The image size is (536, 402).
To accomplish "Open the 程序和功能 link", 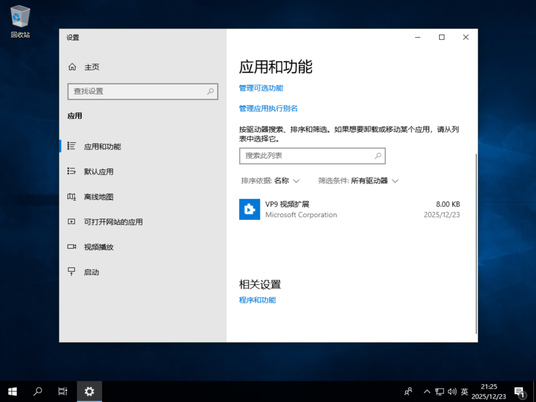I will pos(258,300).
